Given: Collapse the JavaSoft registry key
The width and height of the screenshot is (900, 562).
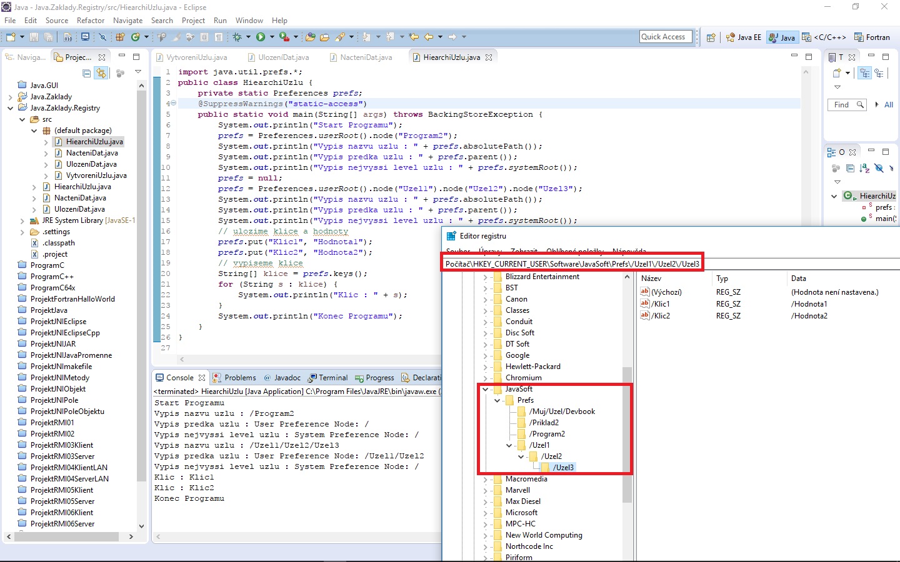Looking at the screenshot, I should point(485,389).
